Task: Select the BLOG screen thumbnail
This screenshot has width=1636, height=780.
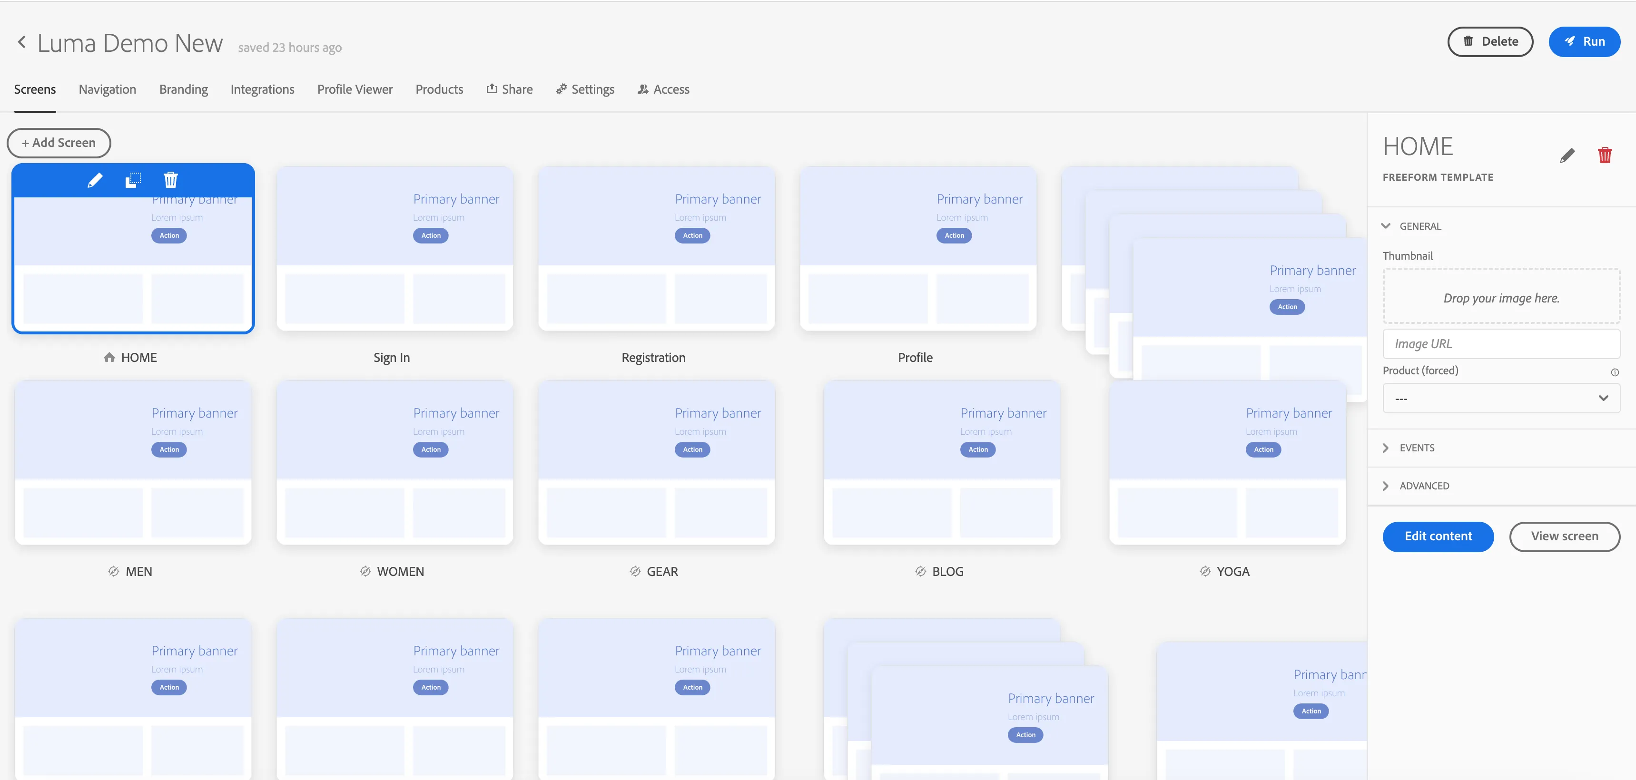Action: point(942,462)
